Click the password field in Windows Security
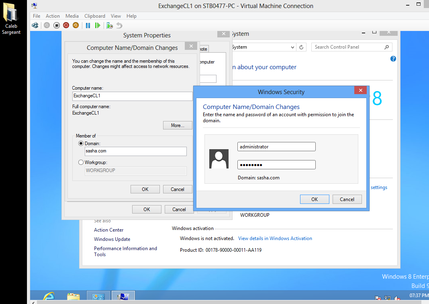429x304 pixels. [x=276, y=164]
